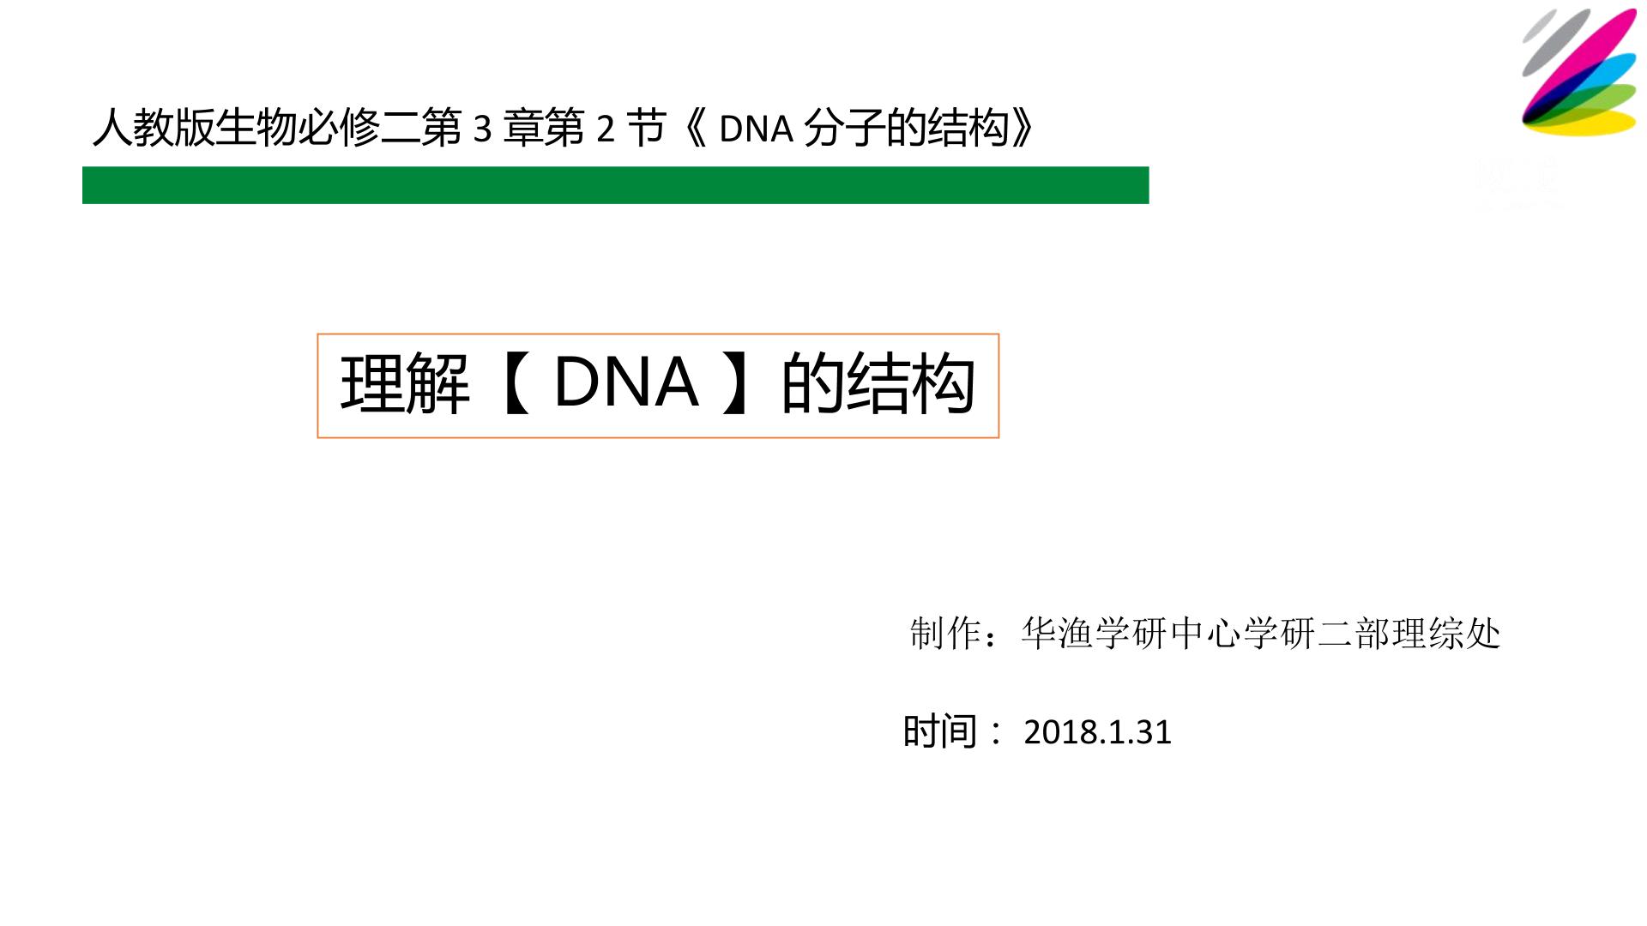Click the word DNA inside the orange box

(x=625, y=382)
